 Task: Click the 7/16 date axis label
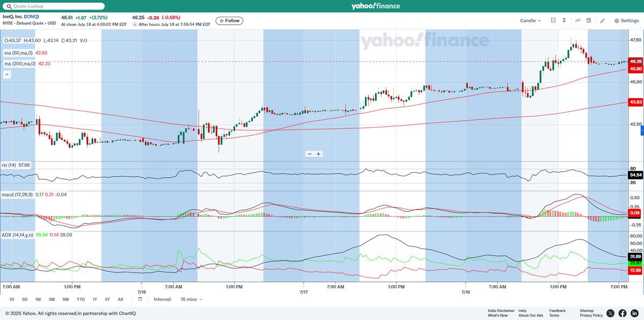(142, 292)
